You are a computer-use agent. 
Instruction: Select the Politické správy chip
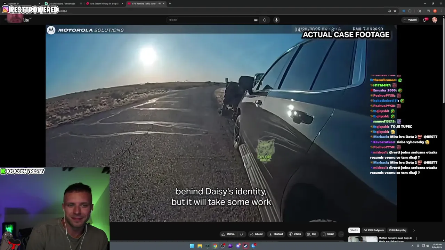tap(398, 230)
